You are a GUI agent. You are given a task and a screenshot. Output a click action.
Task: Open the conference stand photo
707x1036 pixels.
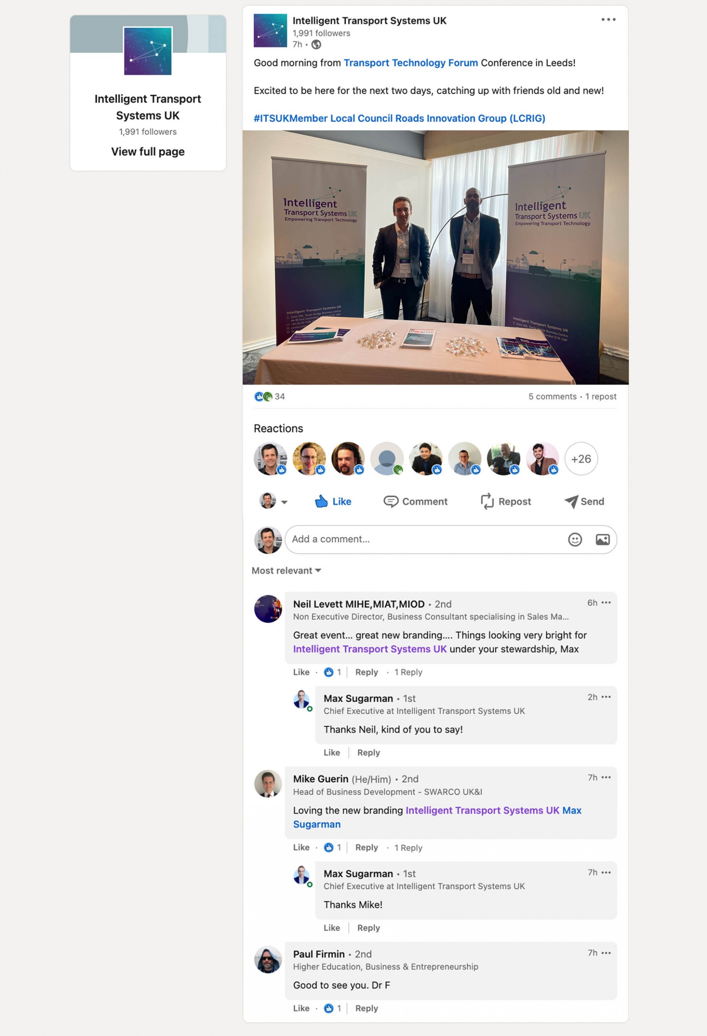click(x=435, y=257)
